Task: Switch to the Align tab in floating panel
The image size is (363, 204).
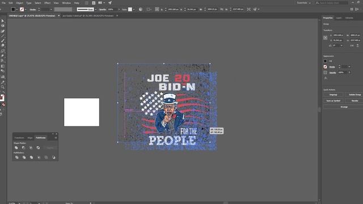Action: pyautogui.click(x=30, y=138)
